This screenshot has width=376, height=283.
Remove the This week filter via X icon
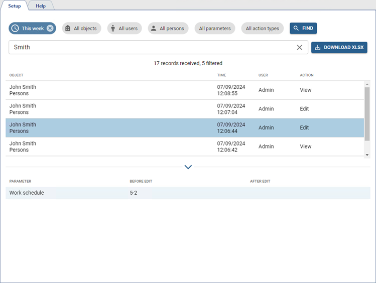click(x=50, y=29)
